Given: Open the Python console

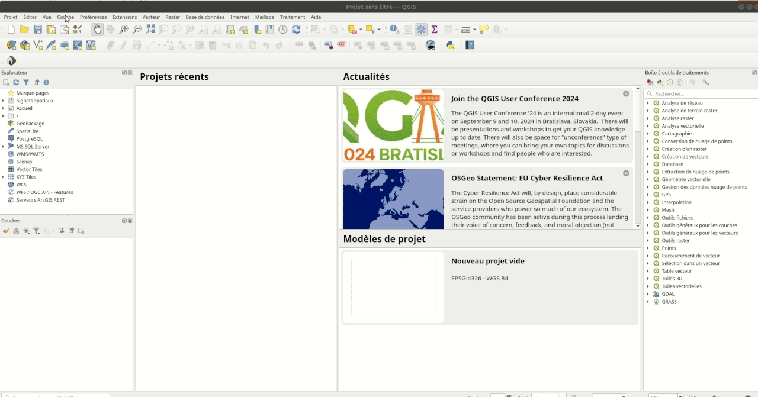Looking at the screenshot, I should point(450,45).
